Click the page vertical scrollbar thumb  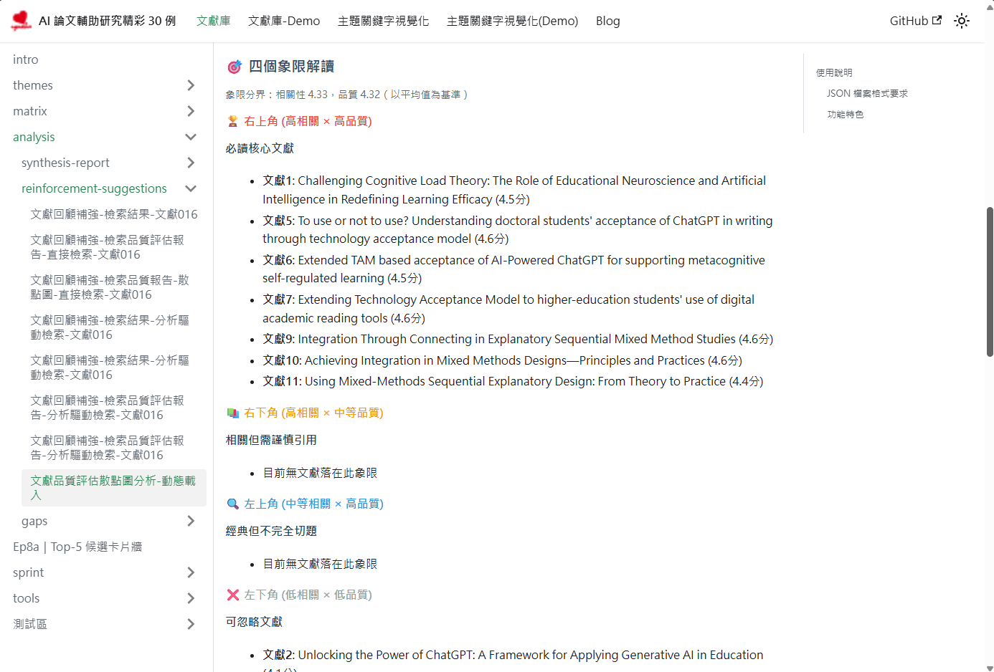pyautogui.click(x=990, y=282)
